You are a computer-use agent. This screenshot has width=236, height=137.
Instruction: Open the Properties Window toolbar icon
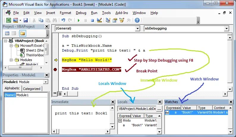pyautogui.click(x=115, y=20)
